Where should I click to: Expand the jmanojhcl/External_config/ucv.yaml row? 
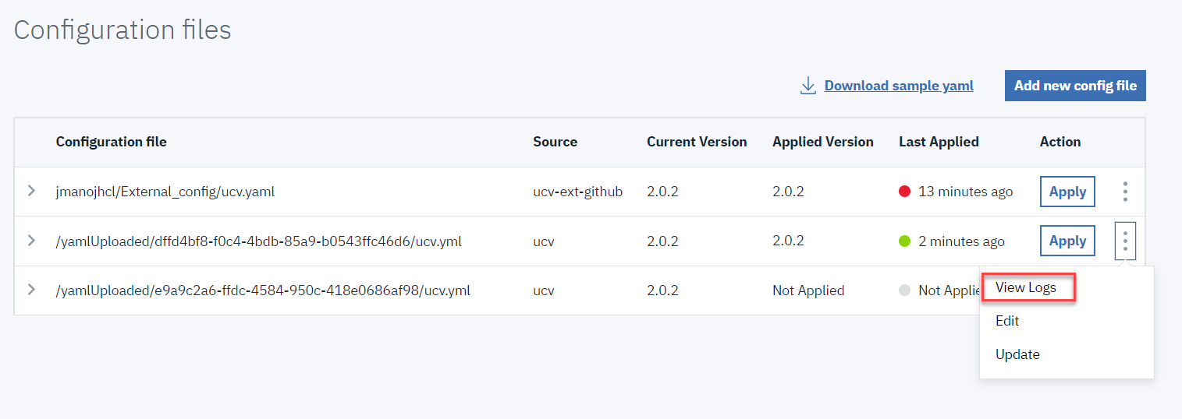pos(31,191)
